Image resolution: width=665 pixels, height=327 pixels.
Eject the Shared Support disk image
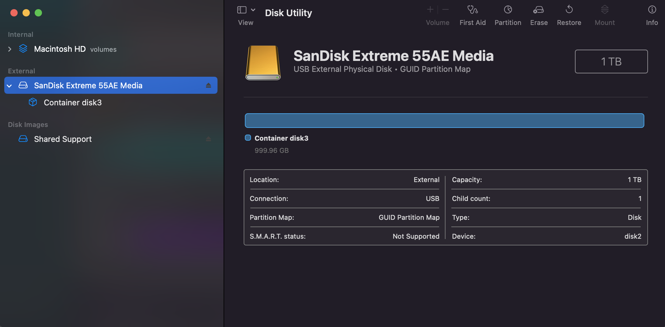pos(209,139)
